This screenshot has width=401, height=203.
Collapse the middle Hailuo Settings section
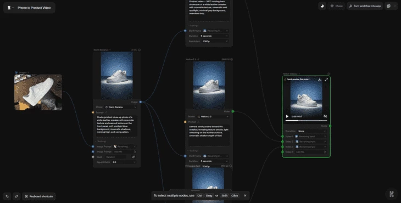point(193,151)
